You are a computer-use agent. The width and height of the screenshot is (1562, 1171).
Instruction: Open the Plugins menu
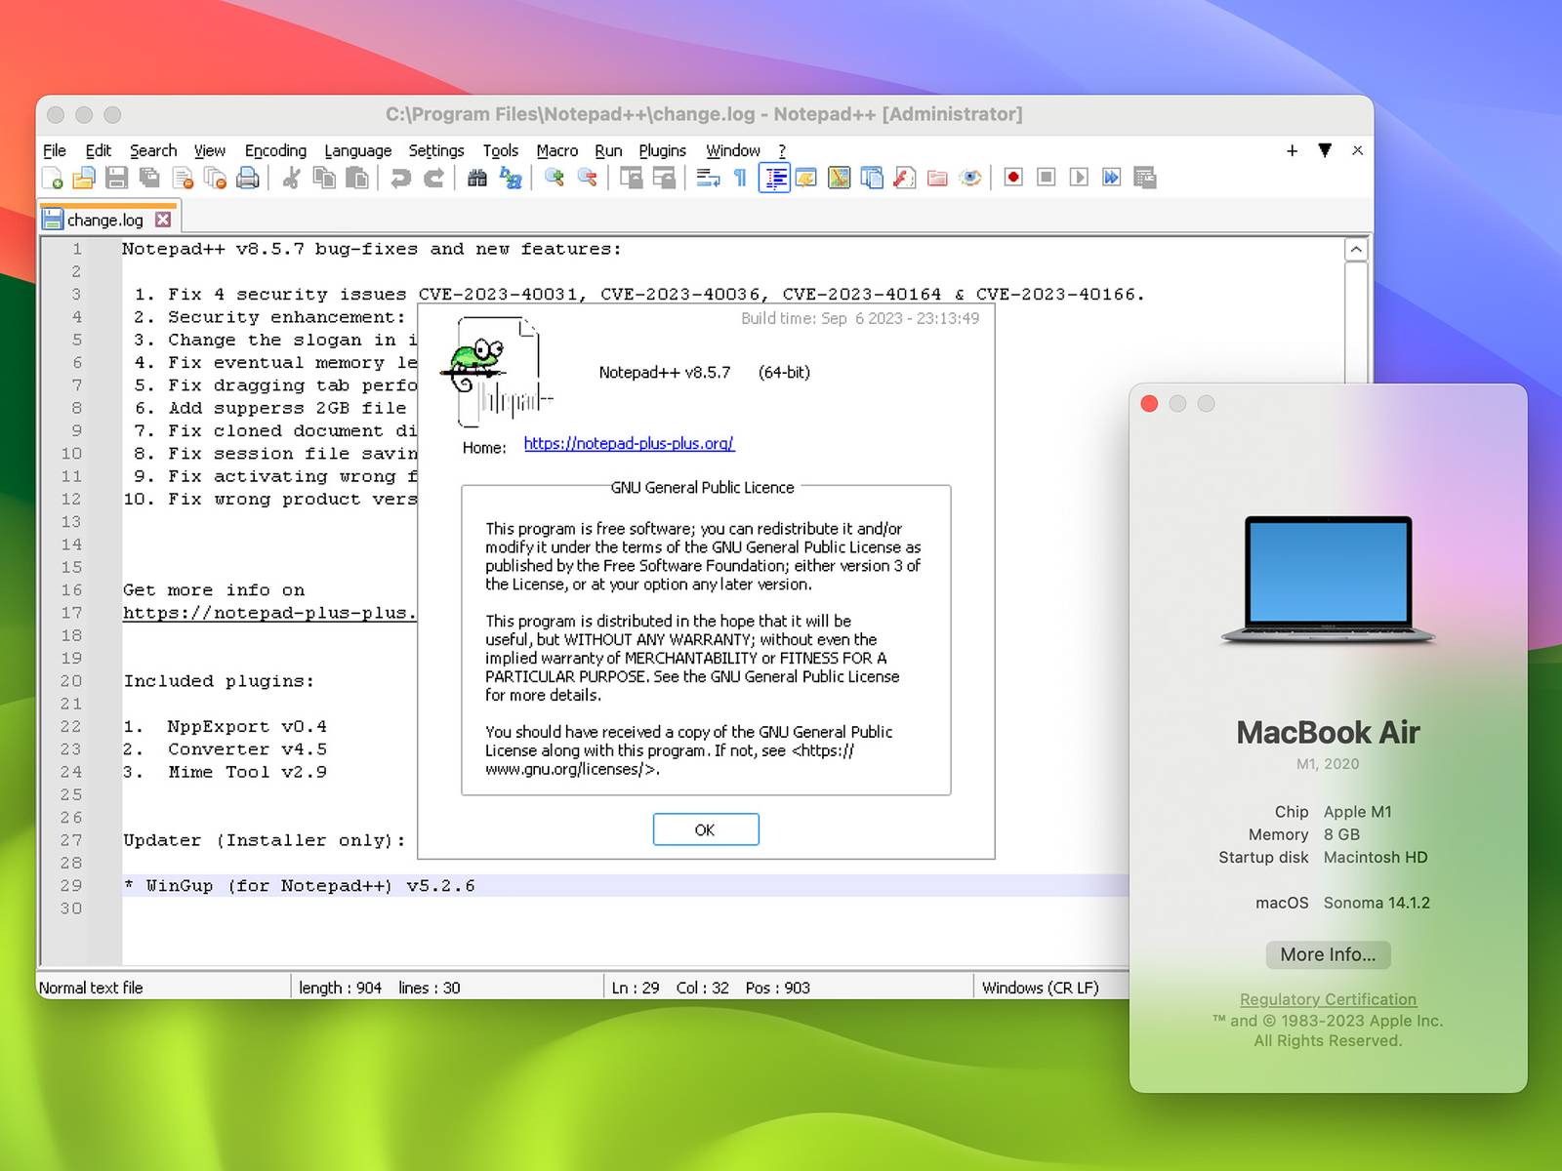(662, 150)
